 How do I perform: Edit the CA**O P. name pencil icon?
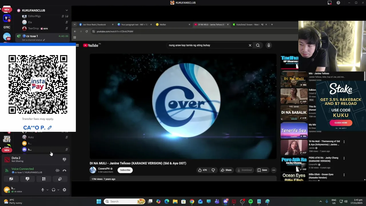pos(50,128)
